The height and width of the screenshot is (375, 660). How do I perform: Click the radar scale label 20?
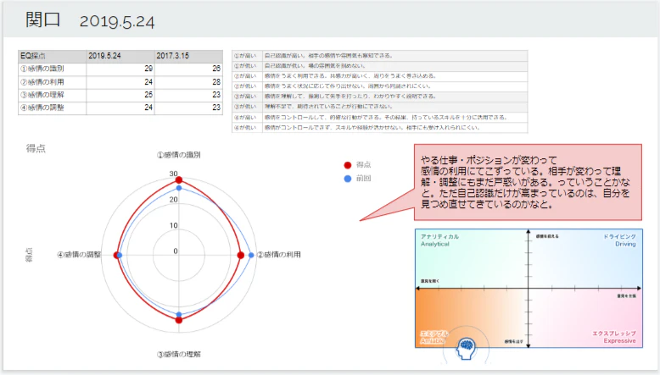point(173,200)
